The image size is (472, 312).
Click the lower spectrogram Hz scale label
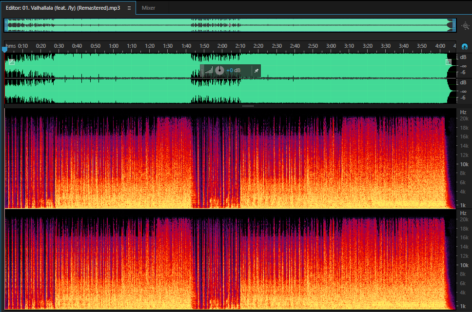click(463, 213)
